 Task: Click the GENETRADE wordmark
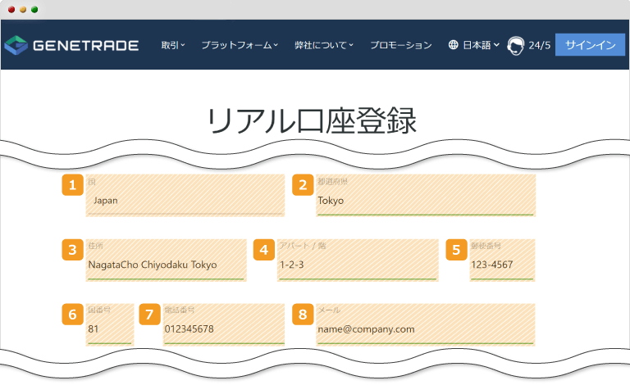point(85,45)
